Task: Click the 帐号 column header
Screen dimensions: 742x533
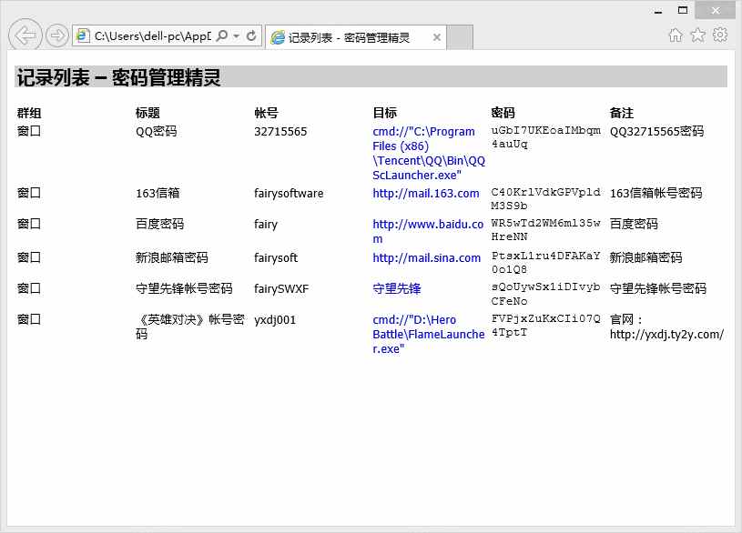Action: 266,113
